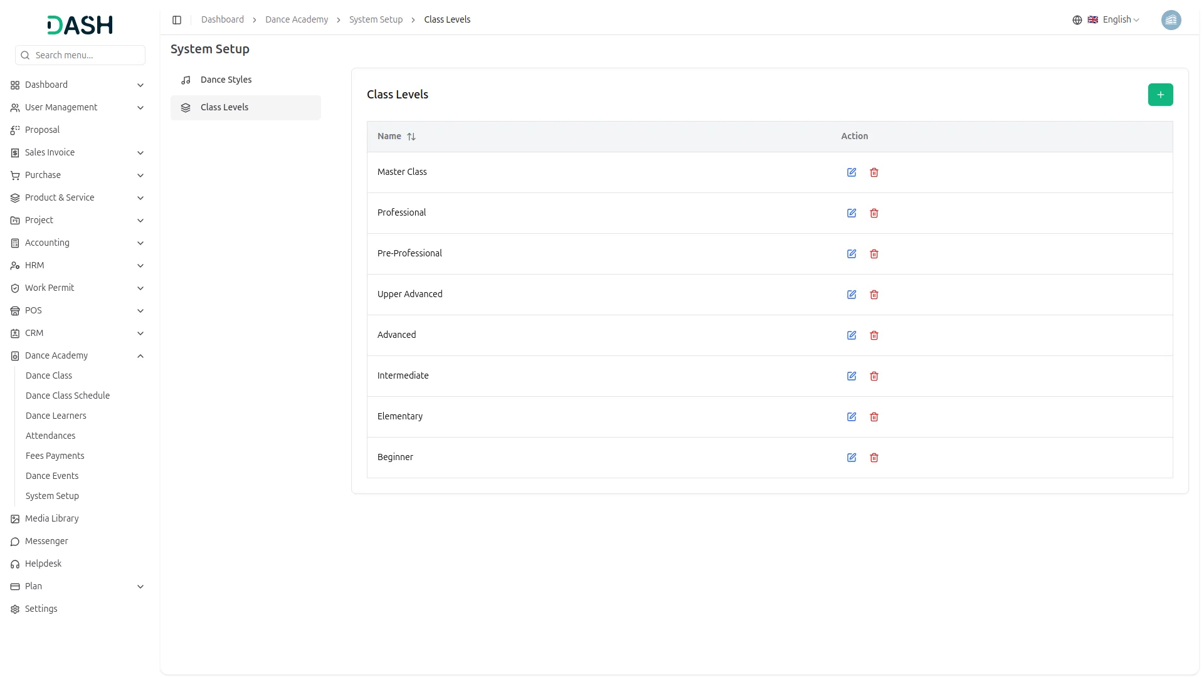The height and width of the screenshot is (677, 1204).
Task: Click trash icon for Beginner row
Action: (x=874, y=458)
